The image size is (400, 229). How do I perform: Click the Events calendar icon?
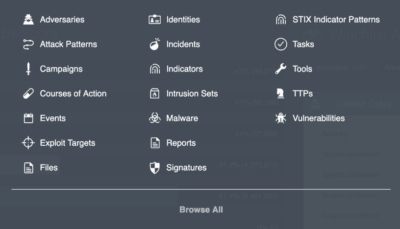pyautogui.click(x=28, y=118)
